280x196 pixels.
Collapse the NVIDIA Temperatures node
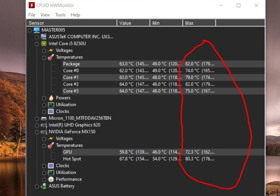44,146
